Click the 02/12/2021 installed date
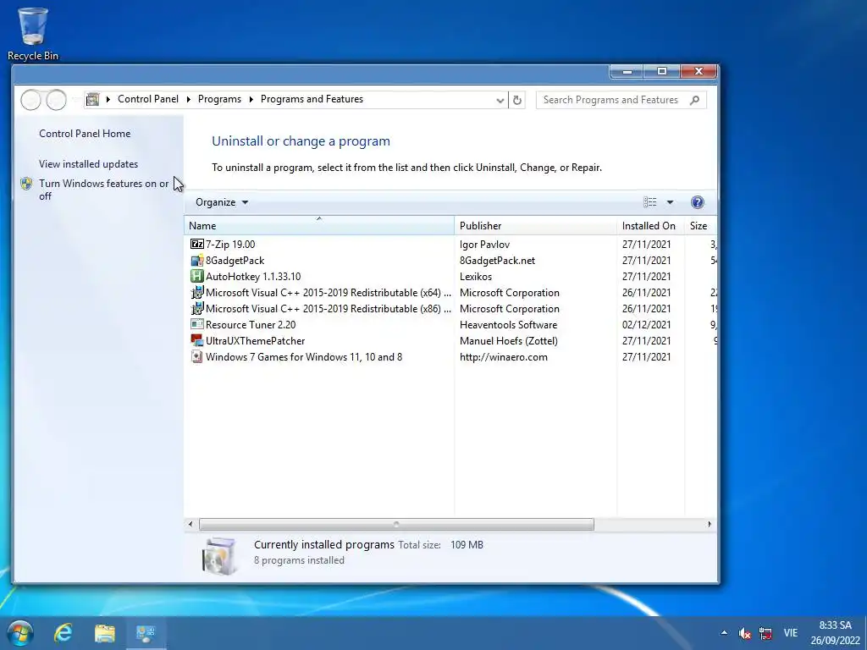 click(646, 324)
